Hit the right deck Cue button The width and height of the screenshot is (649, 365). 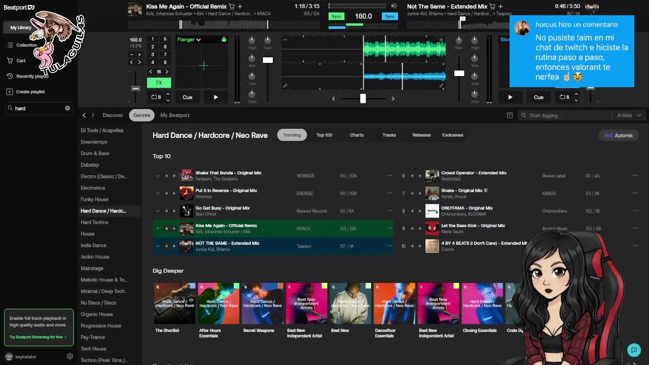538,97
